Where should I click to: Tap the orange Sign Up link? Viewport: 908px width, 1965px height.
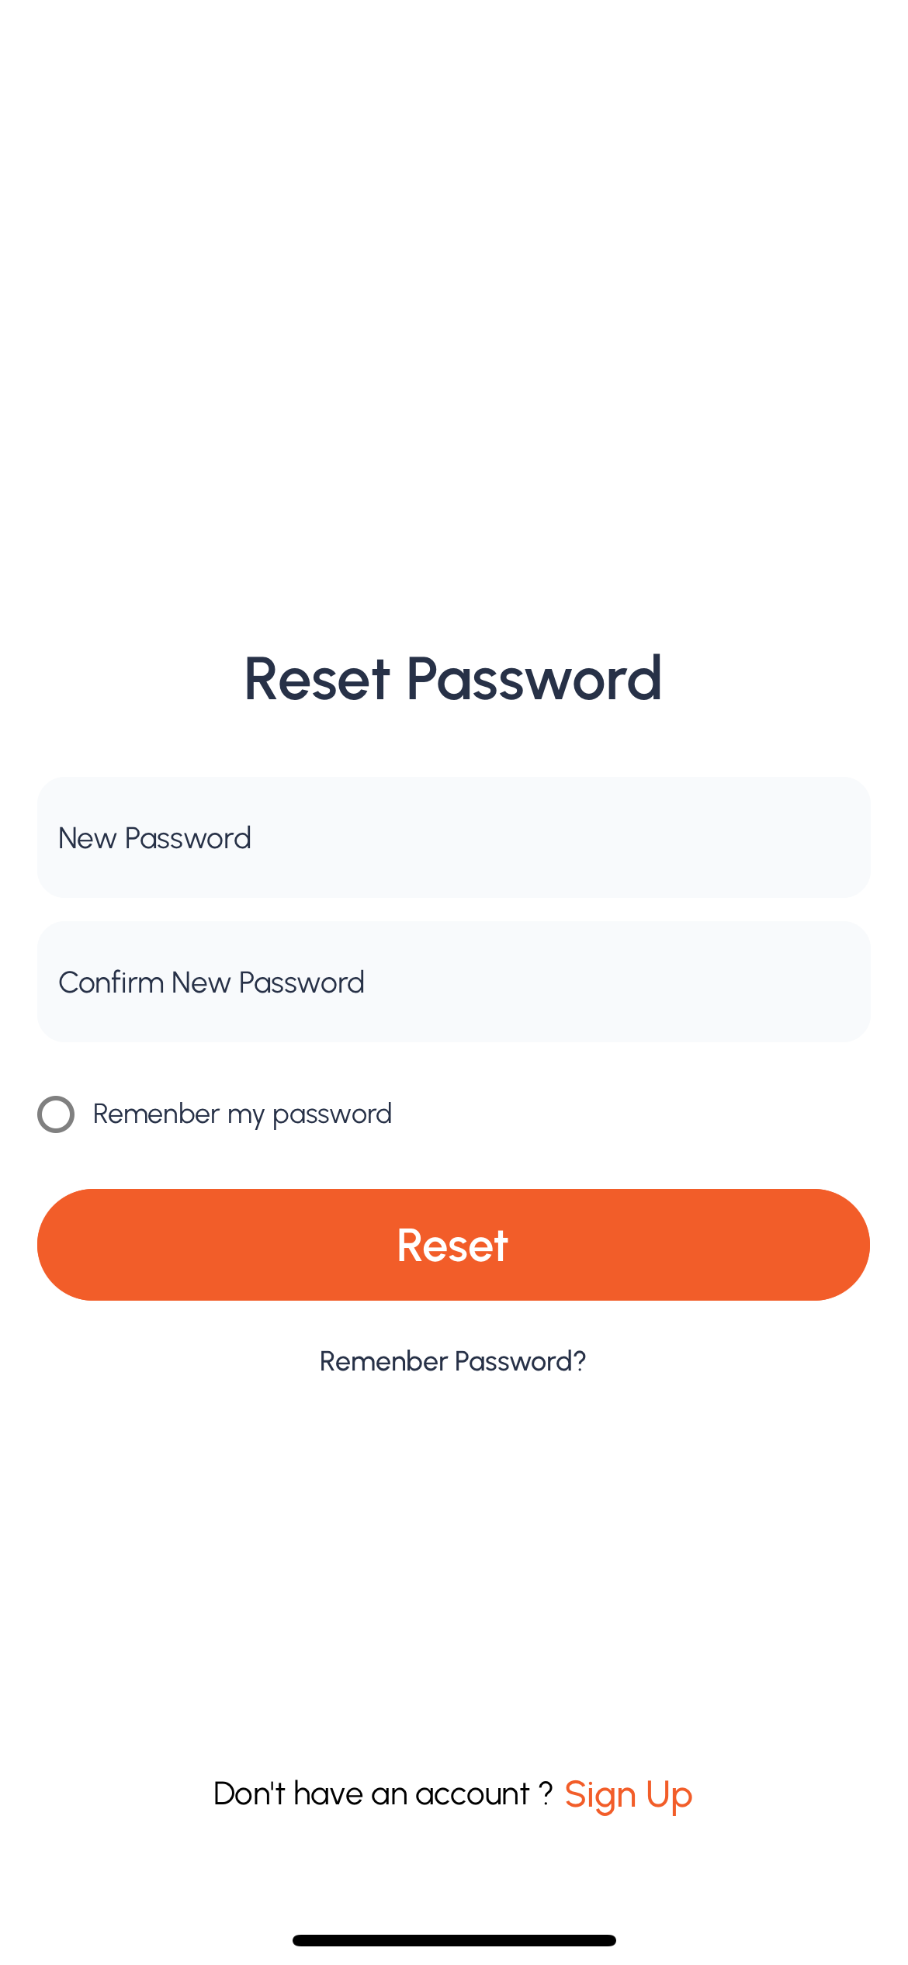[x=628, y=1794]
